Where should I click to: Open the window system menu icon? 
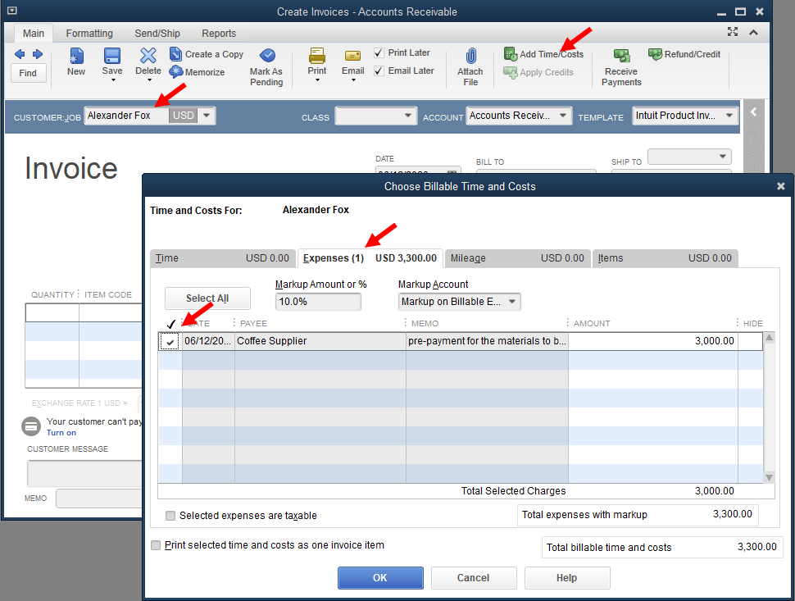click(11, 10)
